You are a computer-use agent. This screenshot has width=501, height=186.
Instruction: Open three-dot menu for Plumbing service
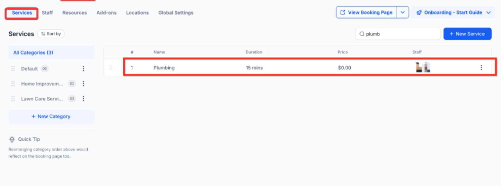point(481,68)
